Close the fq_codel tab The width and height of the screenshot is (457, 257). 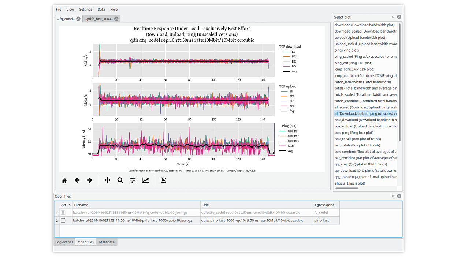click(x=78, y=19)
